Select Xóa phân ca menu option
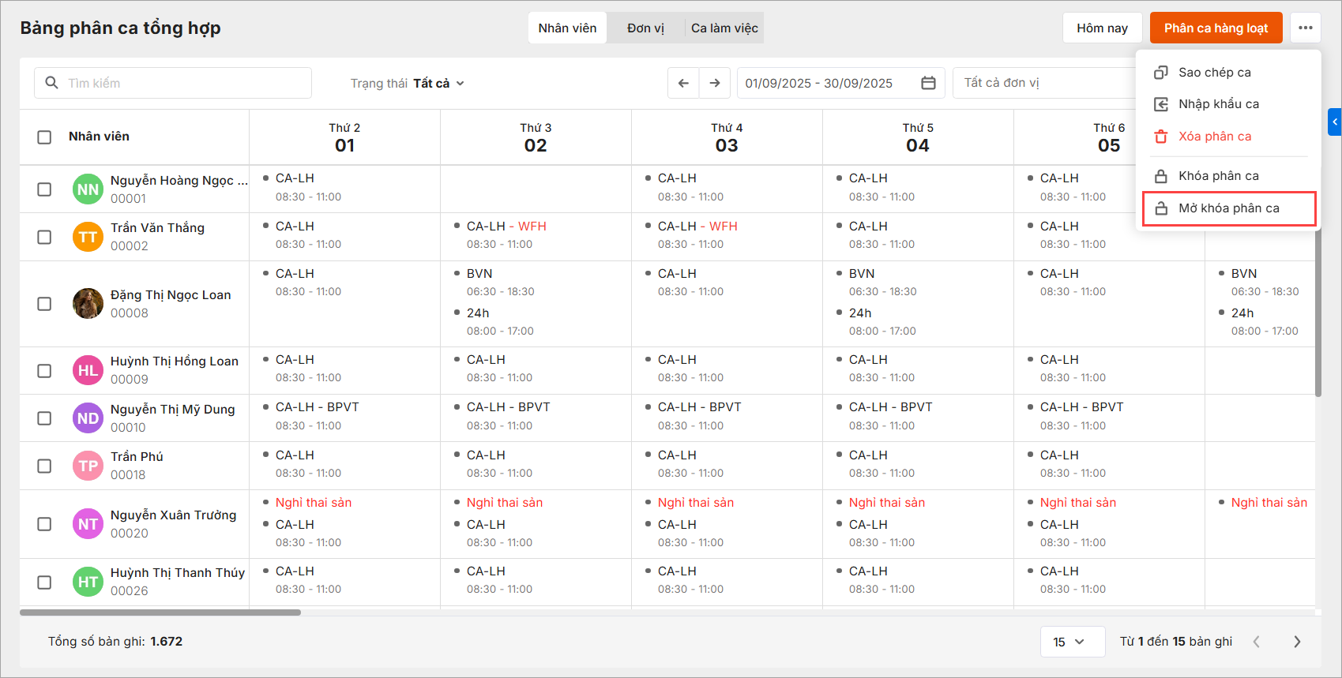1342x678 pixels. click(x=1214, y=137)
